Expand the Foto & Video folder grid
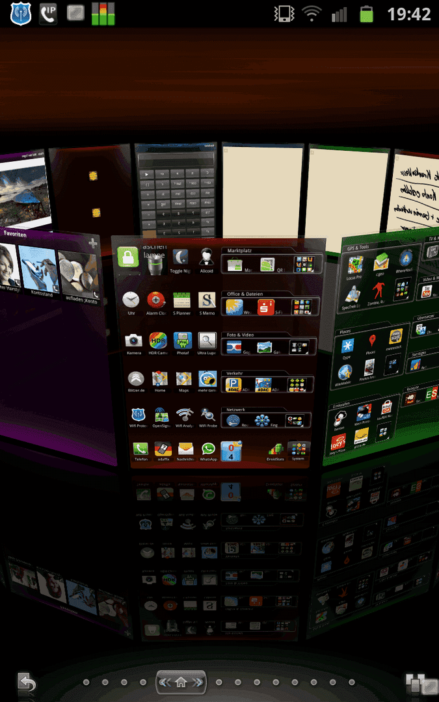The height and width of the screenshot is (702, 439). point(299,347)
